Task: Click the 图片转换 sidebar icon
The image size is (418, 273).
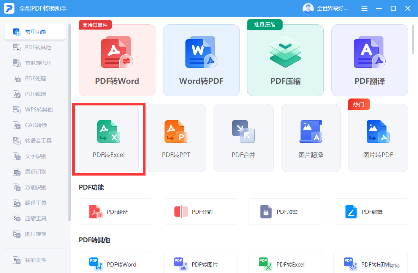Action: 17,234
